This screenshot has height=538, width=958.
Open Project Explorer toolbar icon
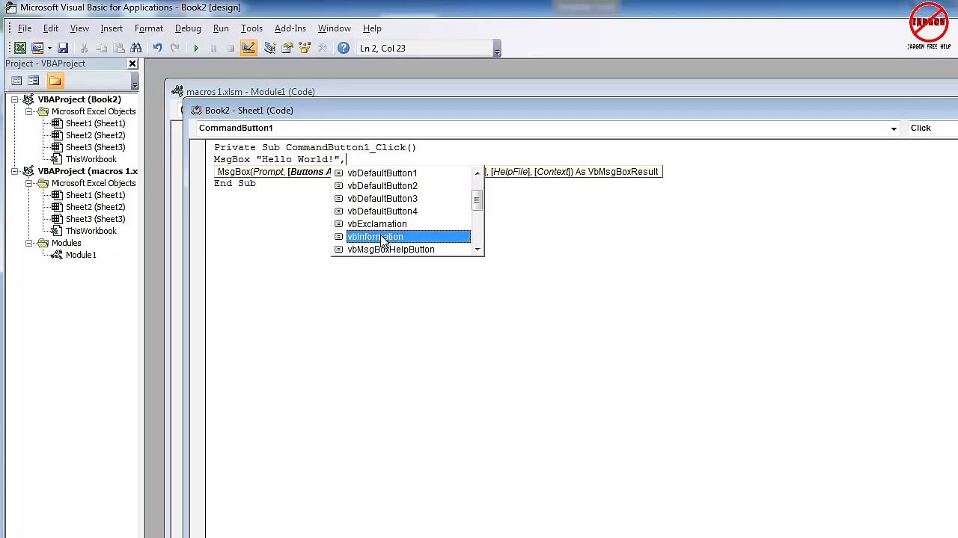click(x=269, y=48)
